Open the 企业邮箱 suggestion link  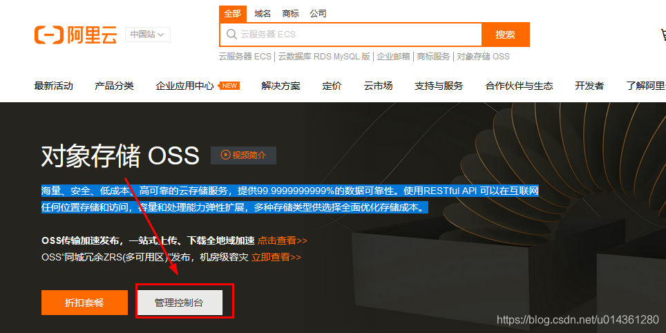click(393, 57)
